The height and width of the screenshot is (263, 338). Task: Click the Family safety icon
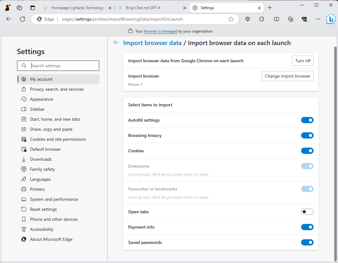24,169
